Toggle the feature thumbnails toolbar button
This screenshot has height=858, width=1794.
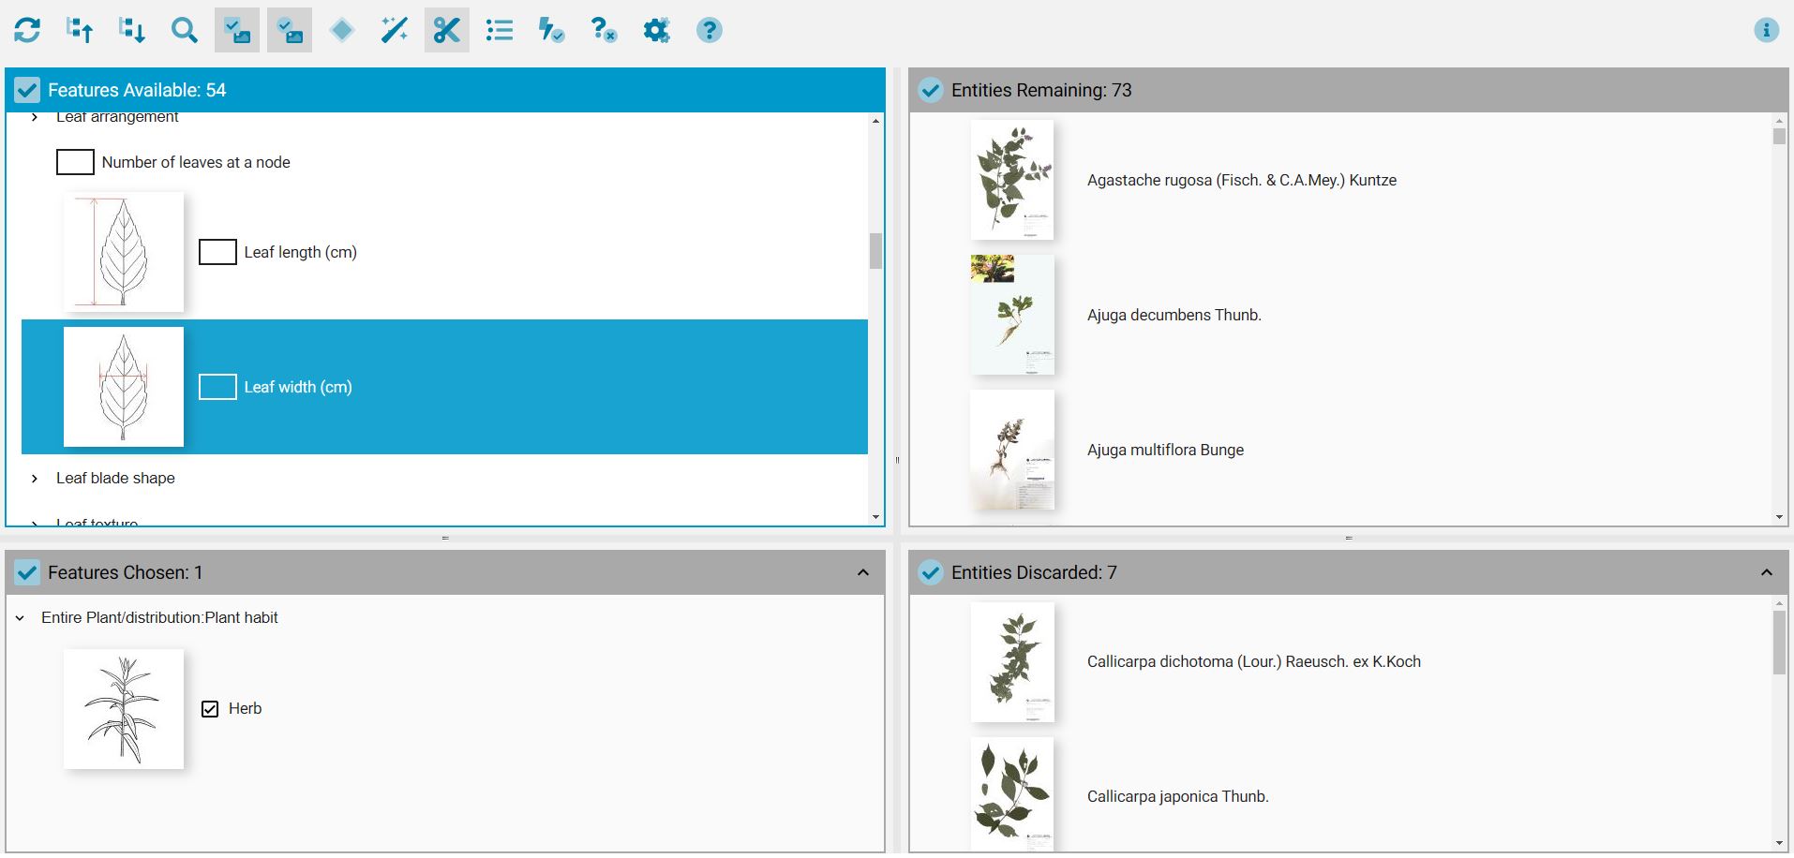[x=237, y=30]
